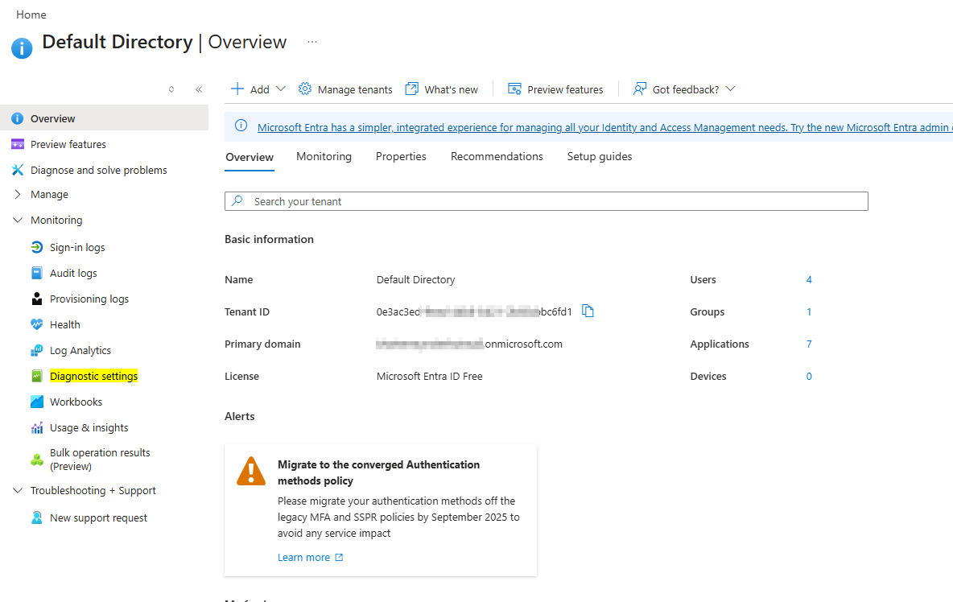The height and width of the screenshot is (602, 953).
Task: Click the Sign-in logs icon
Action: coord(37,247)
